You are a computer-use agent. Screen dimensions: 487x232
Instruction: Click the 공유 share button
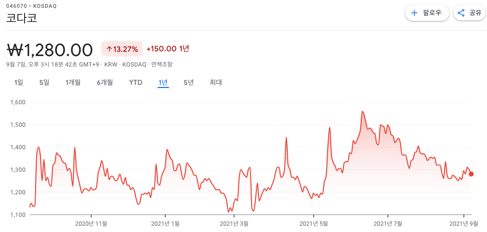(x=470, y=13)
